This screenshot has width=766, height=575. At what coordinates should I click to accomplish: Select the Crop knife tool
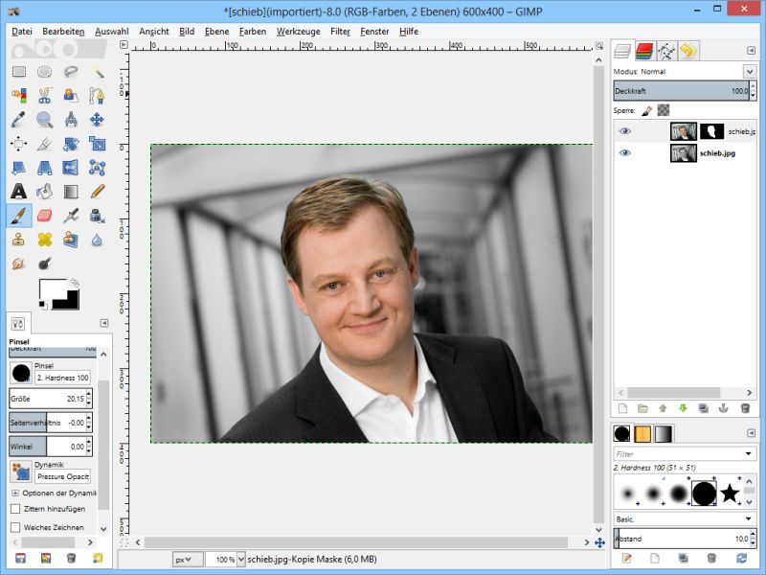point(44,144)
